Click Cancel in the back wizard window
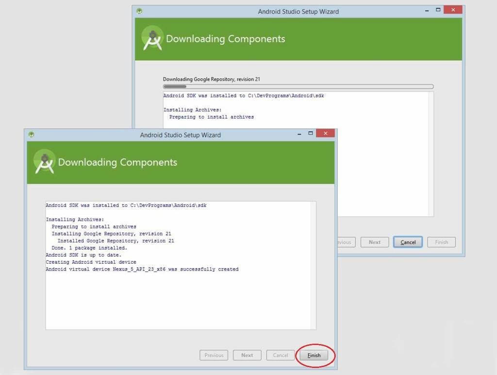 (408, 242)
